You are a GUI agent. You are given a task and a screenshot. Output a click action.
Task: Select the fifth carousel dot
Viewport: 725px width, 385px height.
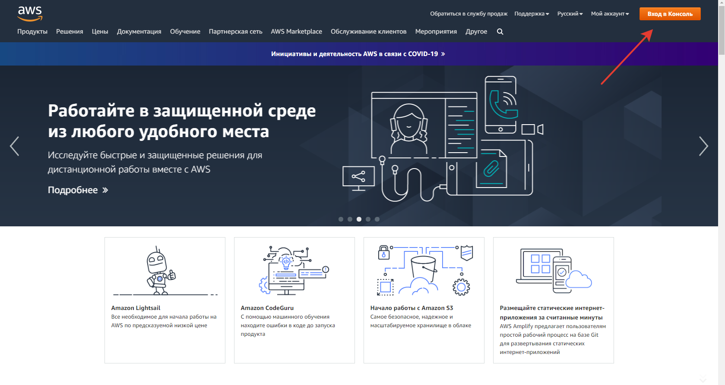(x=377, y=219)
